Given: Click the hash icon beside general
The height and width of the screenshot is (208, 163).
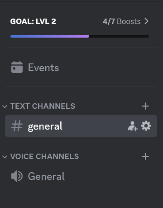Looking at the screenshot, I should (17, 126).
